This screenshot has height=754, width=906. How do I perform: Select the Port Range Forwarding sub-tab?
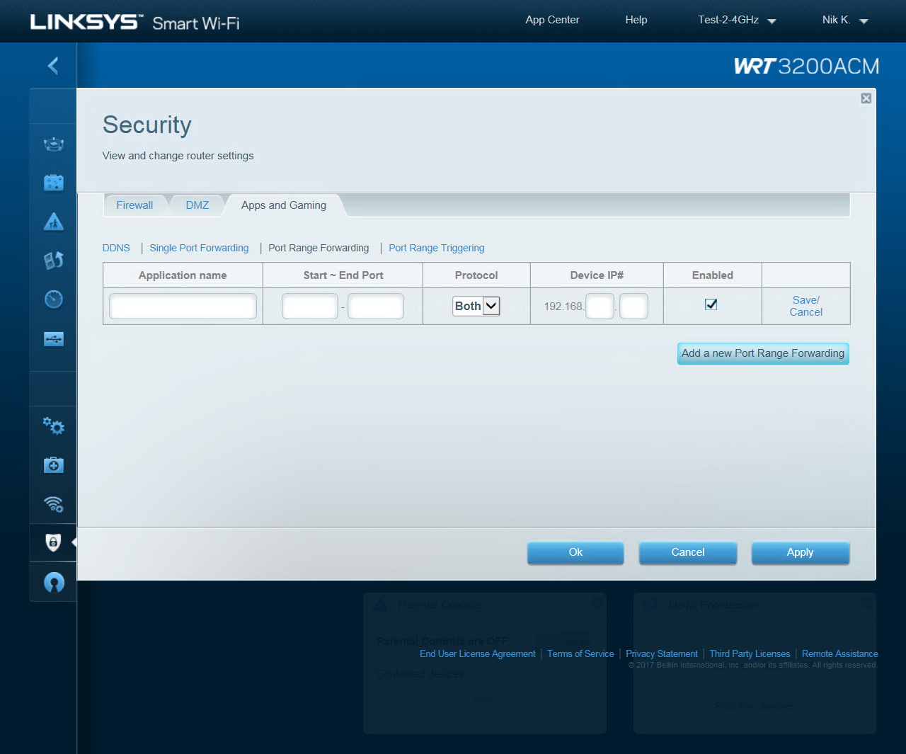coord(319,248)
